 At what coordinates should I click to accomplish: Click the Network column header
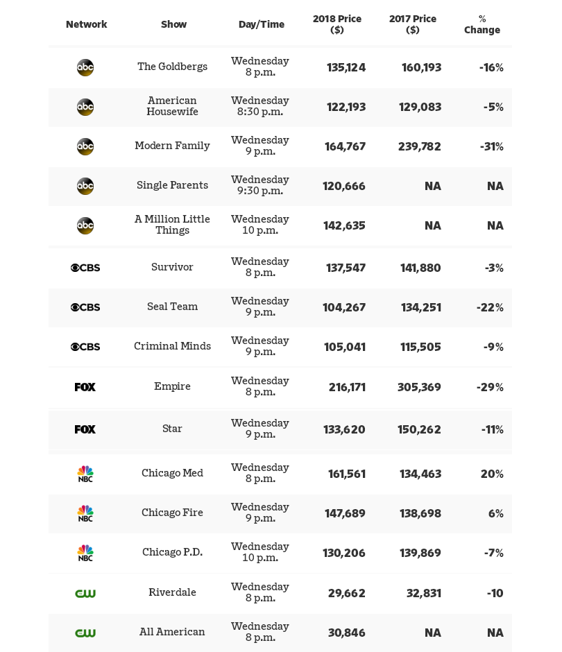point(86,24)
